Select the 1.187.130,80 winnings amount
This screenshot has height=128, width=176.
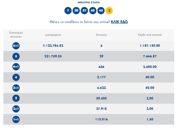point(150,45)
